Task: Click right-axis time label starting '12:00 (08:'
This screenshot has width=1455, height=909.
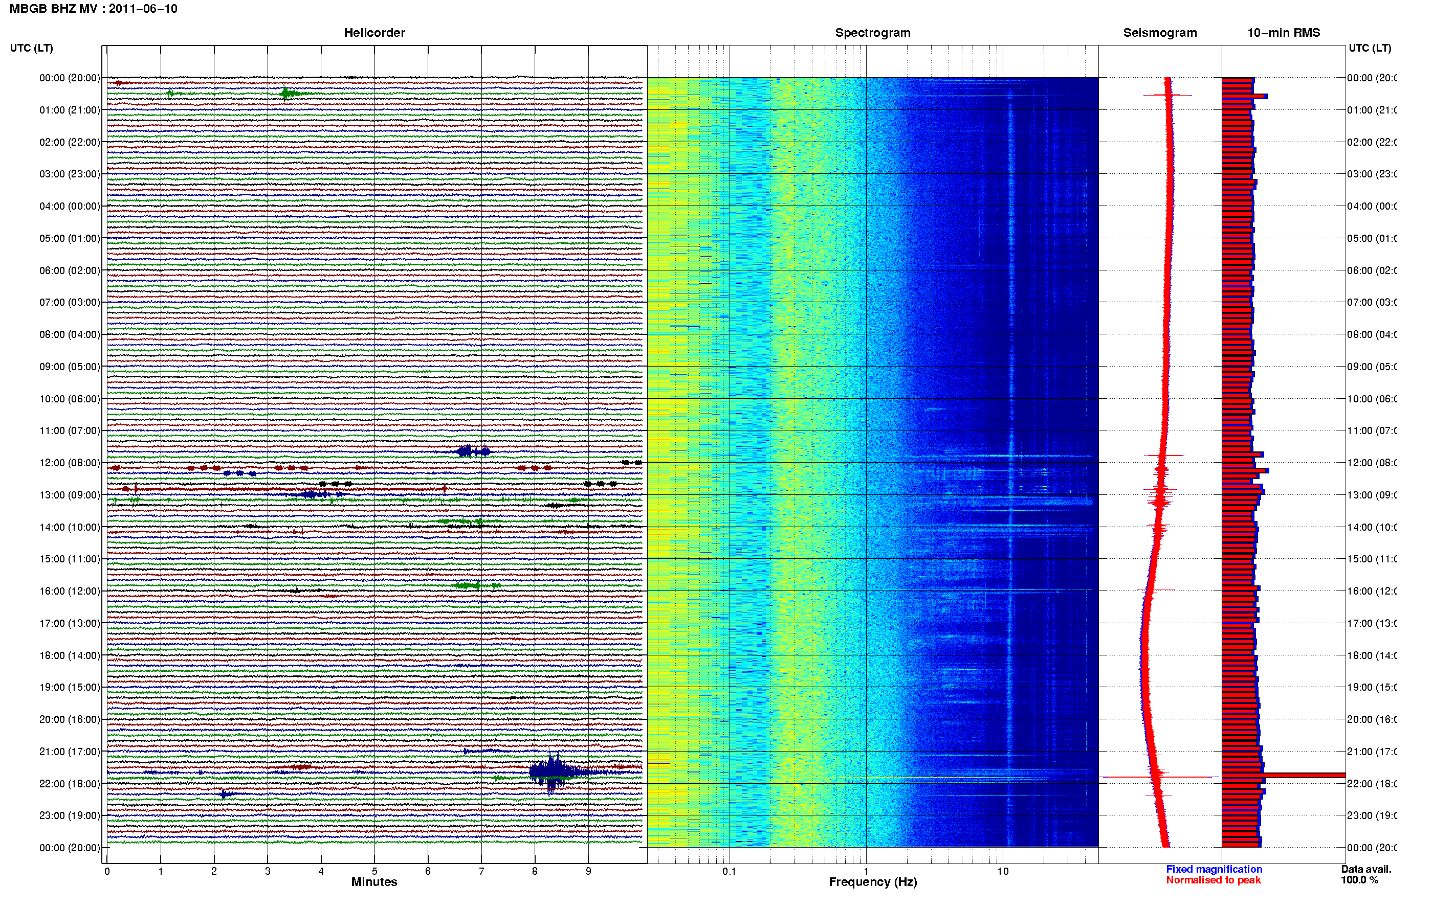Action: coord(1372,462)
